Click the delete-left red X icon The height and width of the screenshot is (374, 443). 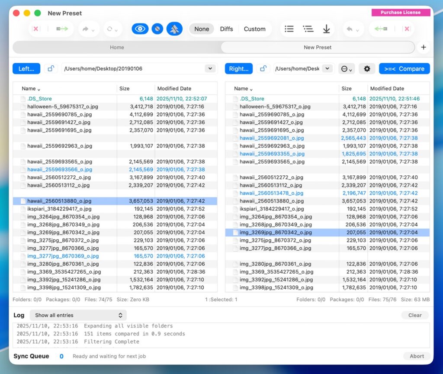pos(36,29)
